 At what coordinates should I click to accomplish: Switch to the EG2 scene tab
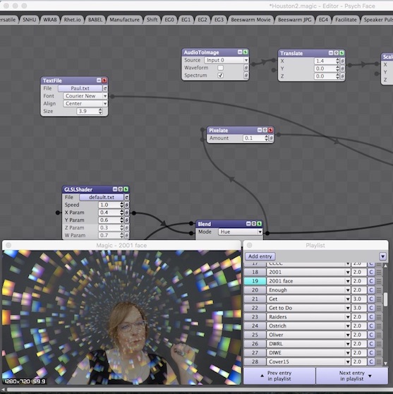pyautogui.click(x=202, y=20)
